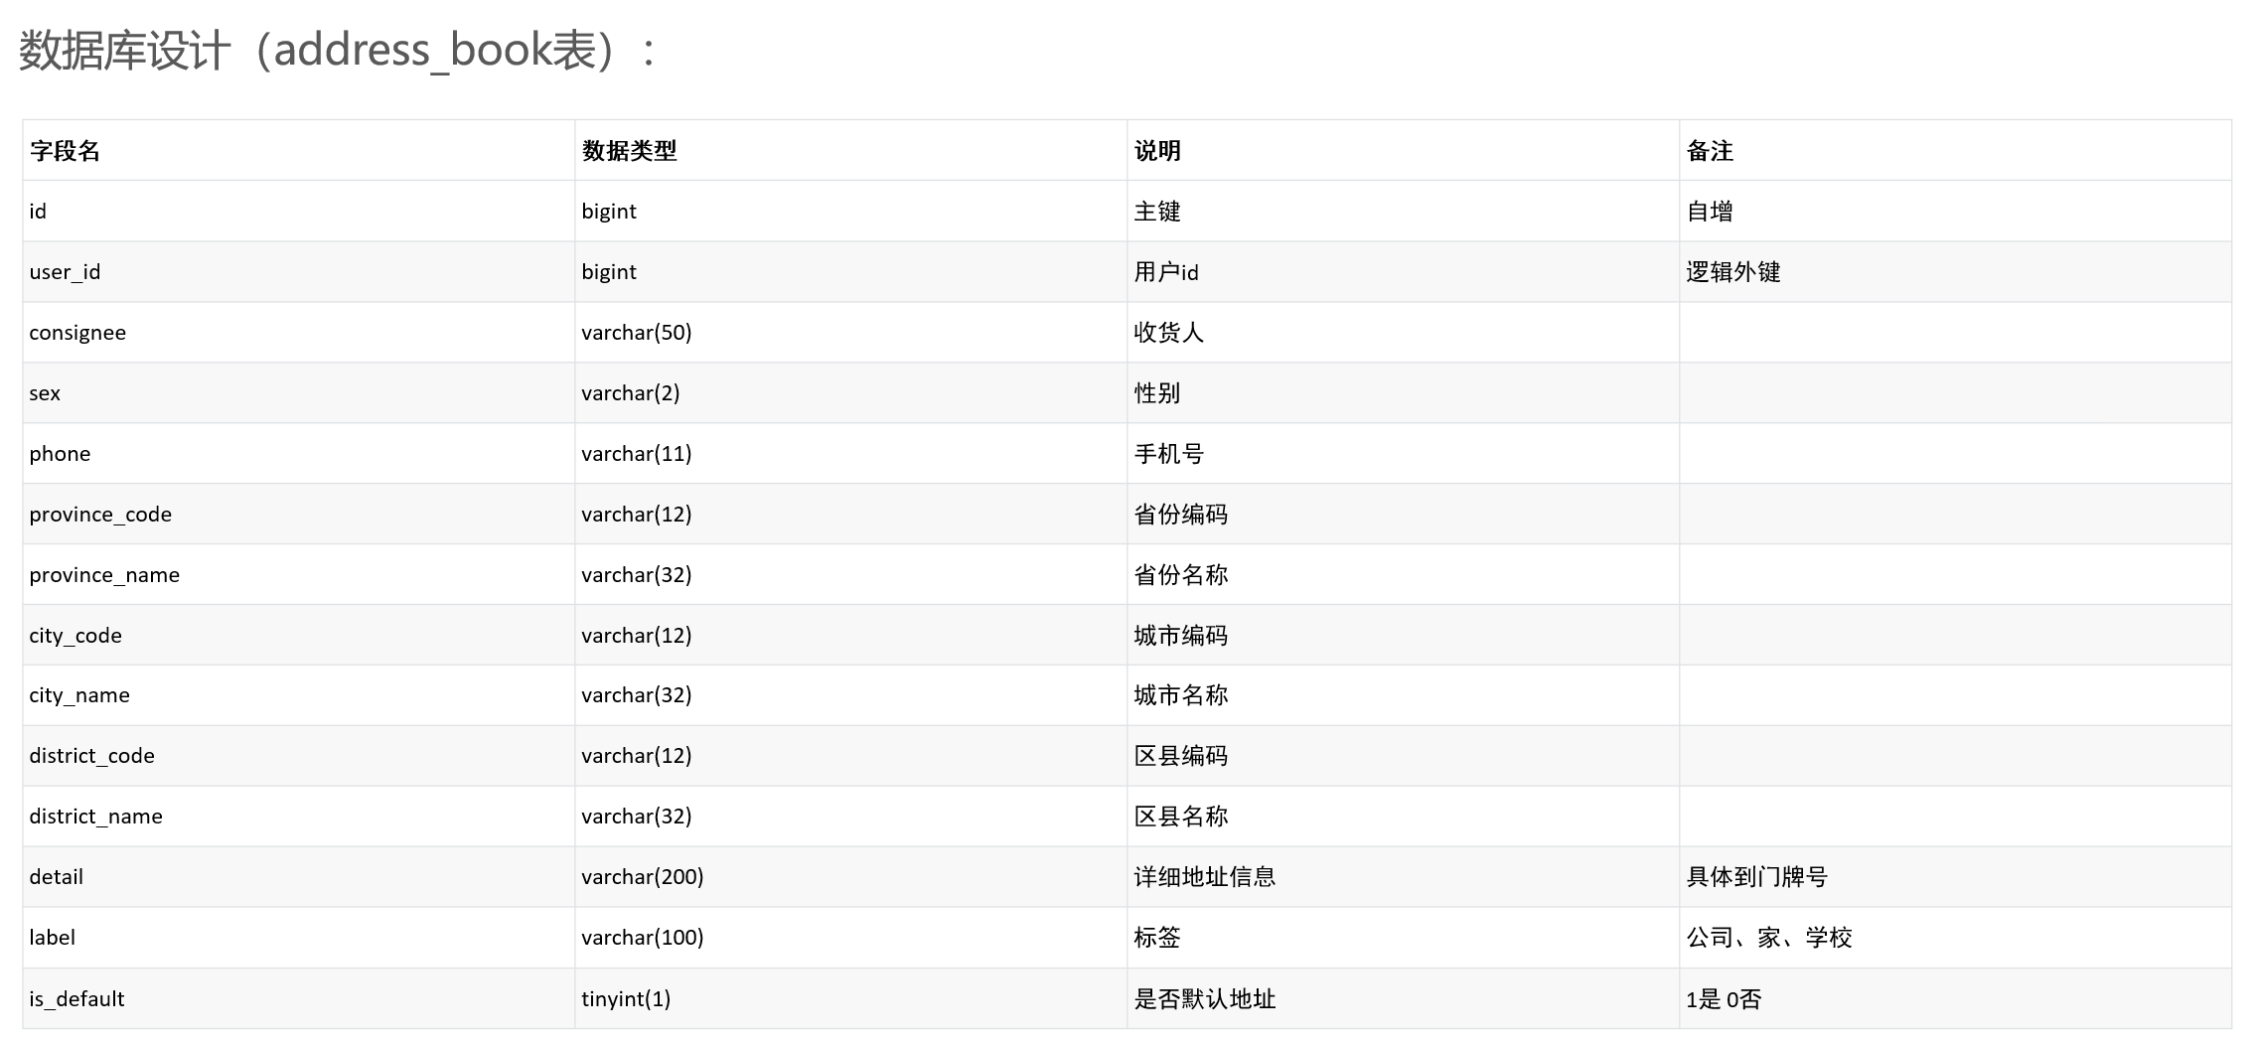The image size is (2256, 1044).
Task: Click the city_code field's 城市编码 description
Action: (1182, 635)
